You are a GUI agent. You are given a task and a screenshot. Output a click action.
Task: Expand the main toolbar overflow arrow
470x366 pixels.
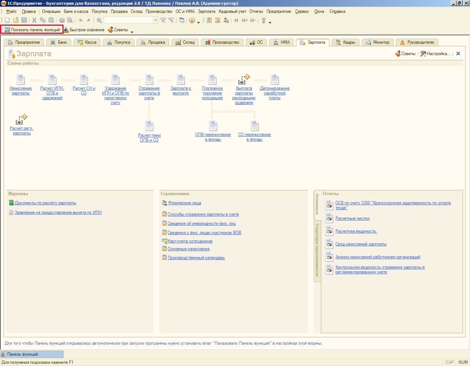(x=270, y=22)
